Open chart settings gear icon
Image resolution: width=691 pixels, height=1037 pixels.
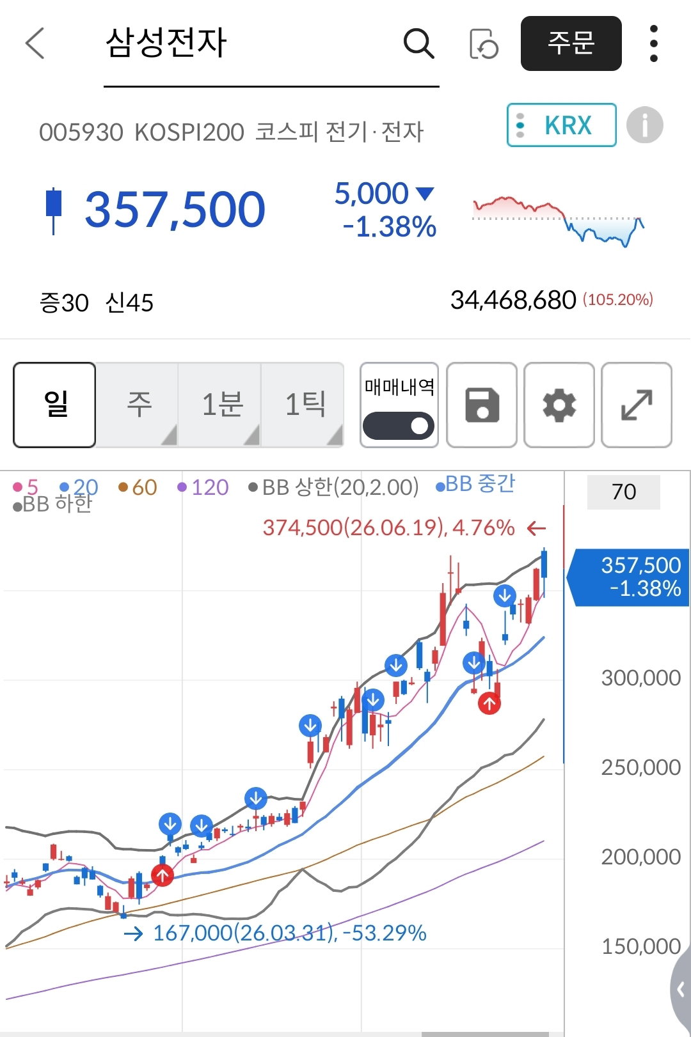(559, 405)
